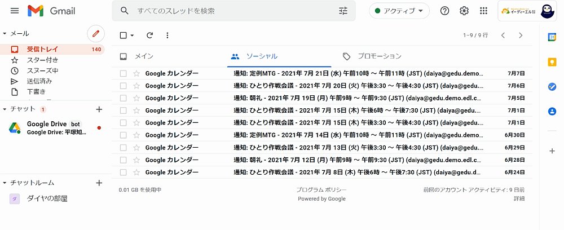Select the 朝礼 7月19日 email checkbox
Viewport: 564px width, 230px height.
pyautogui.click(x=124, y=98)
